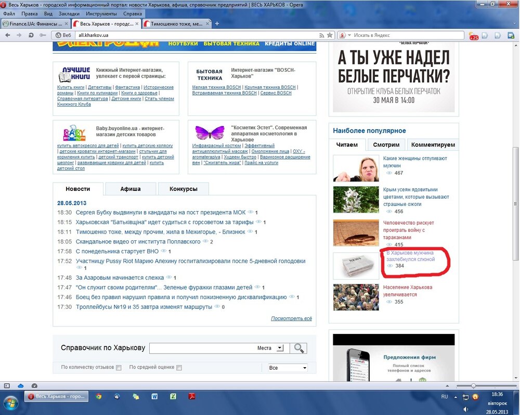Click Opera Link cloud icon

[x=21, y=385]
